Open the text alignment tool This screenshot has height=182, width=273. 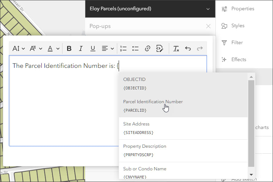click(105, 48)
